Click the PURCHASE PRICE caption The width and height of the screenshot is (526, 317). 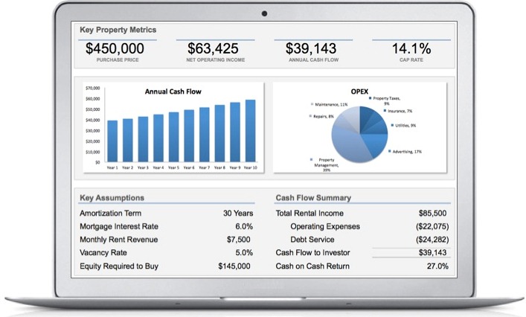[x=118, y=60]
